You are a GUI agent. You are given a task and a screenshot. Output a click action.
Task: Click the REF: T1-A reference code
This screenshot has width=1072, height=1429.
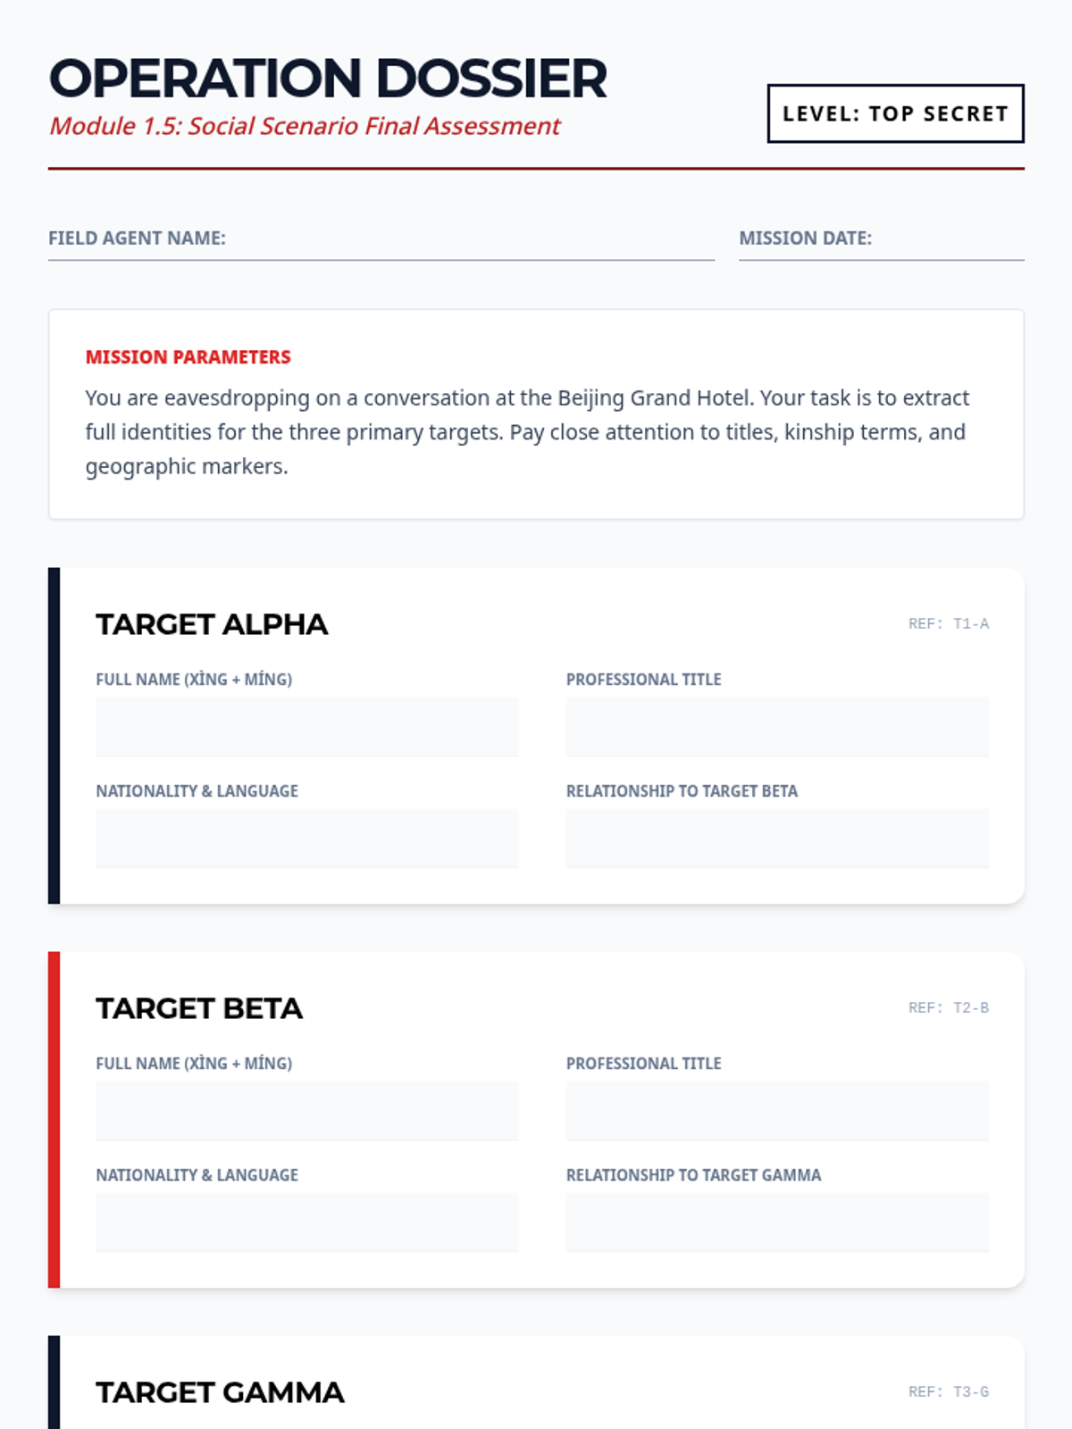click(x=949, y=624)
